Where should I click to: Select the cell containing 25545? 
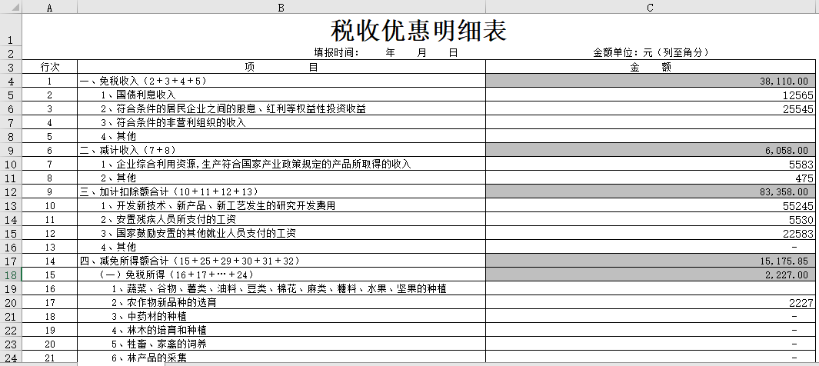tap(651, 108)
